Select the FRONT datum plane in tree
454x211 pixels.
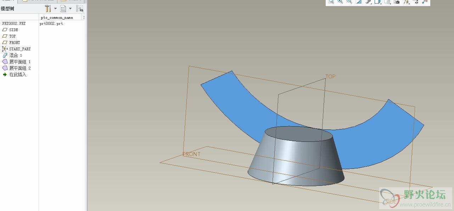coord(11,43)
